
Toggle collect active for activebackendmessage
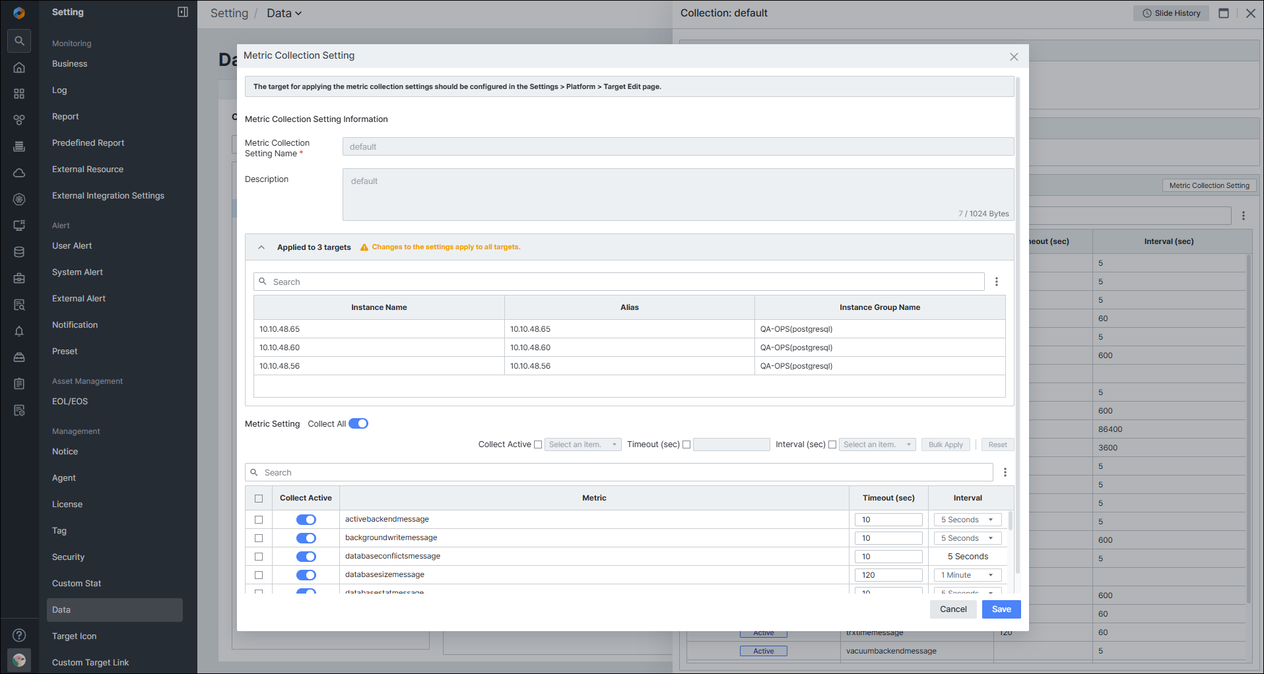306,520
